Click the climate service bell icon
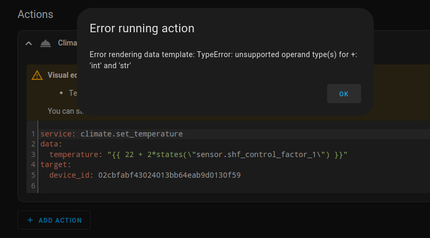 click(46, 43)
